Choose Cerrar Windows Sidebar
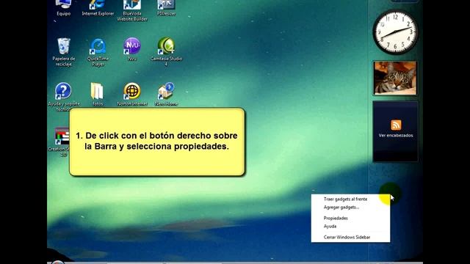470x264 pixels. (x=347, y=237)
